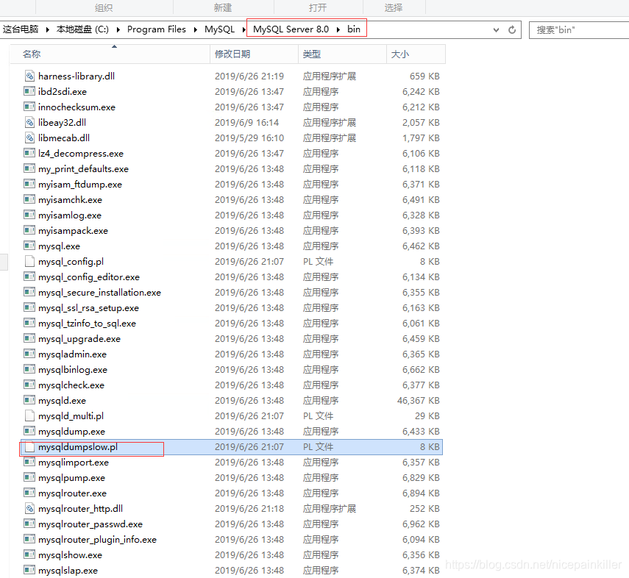Sort files by 大小 column

[416, 54]
